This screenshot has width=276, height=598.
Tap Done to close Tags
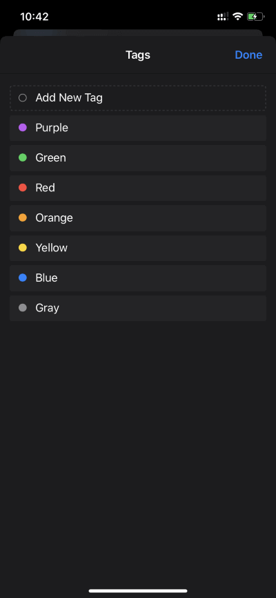(248, 55)
